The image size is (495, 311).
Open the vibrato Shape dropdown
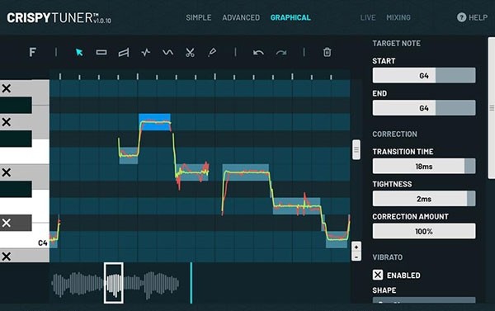[x=424, y=300]
